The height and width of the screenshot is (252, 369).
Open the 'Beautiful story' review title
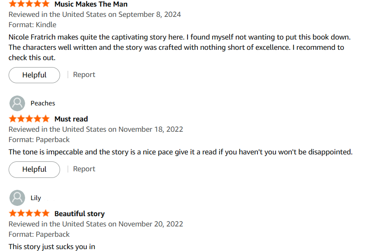[x=79, y=214]
